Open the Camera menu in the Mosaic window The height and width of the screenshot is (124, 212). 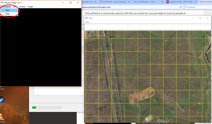22,7
